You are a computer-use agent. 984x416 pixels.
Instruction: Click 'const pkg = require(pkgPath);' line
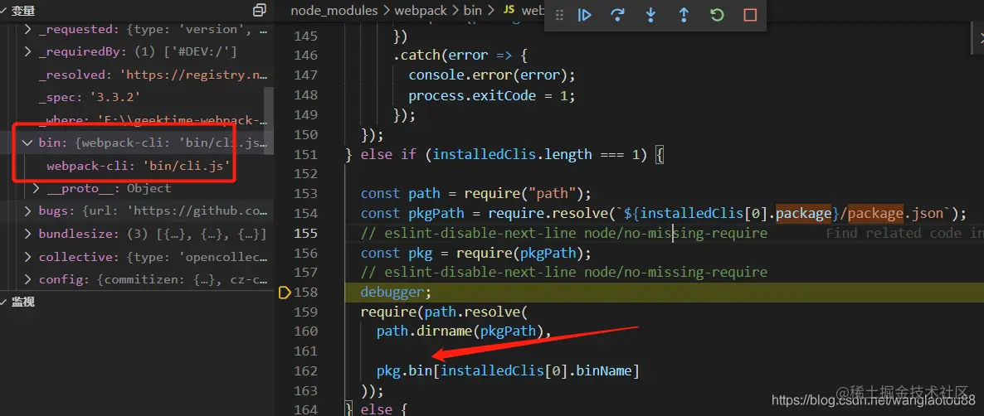(x=476, y=253)
